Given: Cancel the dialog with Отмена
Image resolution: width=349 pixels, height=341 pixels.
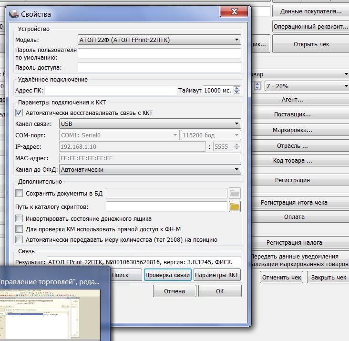Looking at the screenshot, I should click(x=174, y=291).
